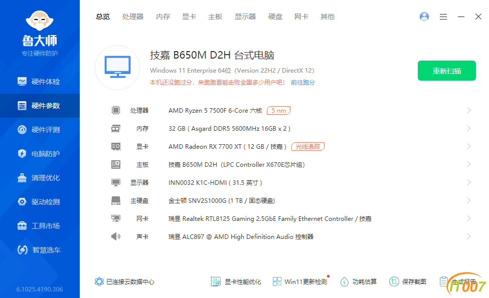Expand the 声卡 row chevron
The width and height of the screenshot is (489, 298).
click(x=469, y=237)
